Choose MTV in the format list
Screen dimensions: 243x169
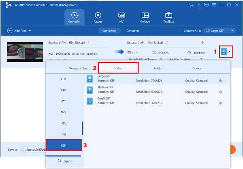64,123
